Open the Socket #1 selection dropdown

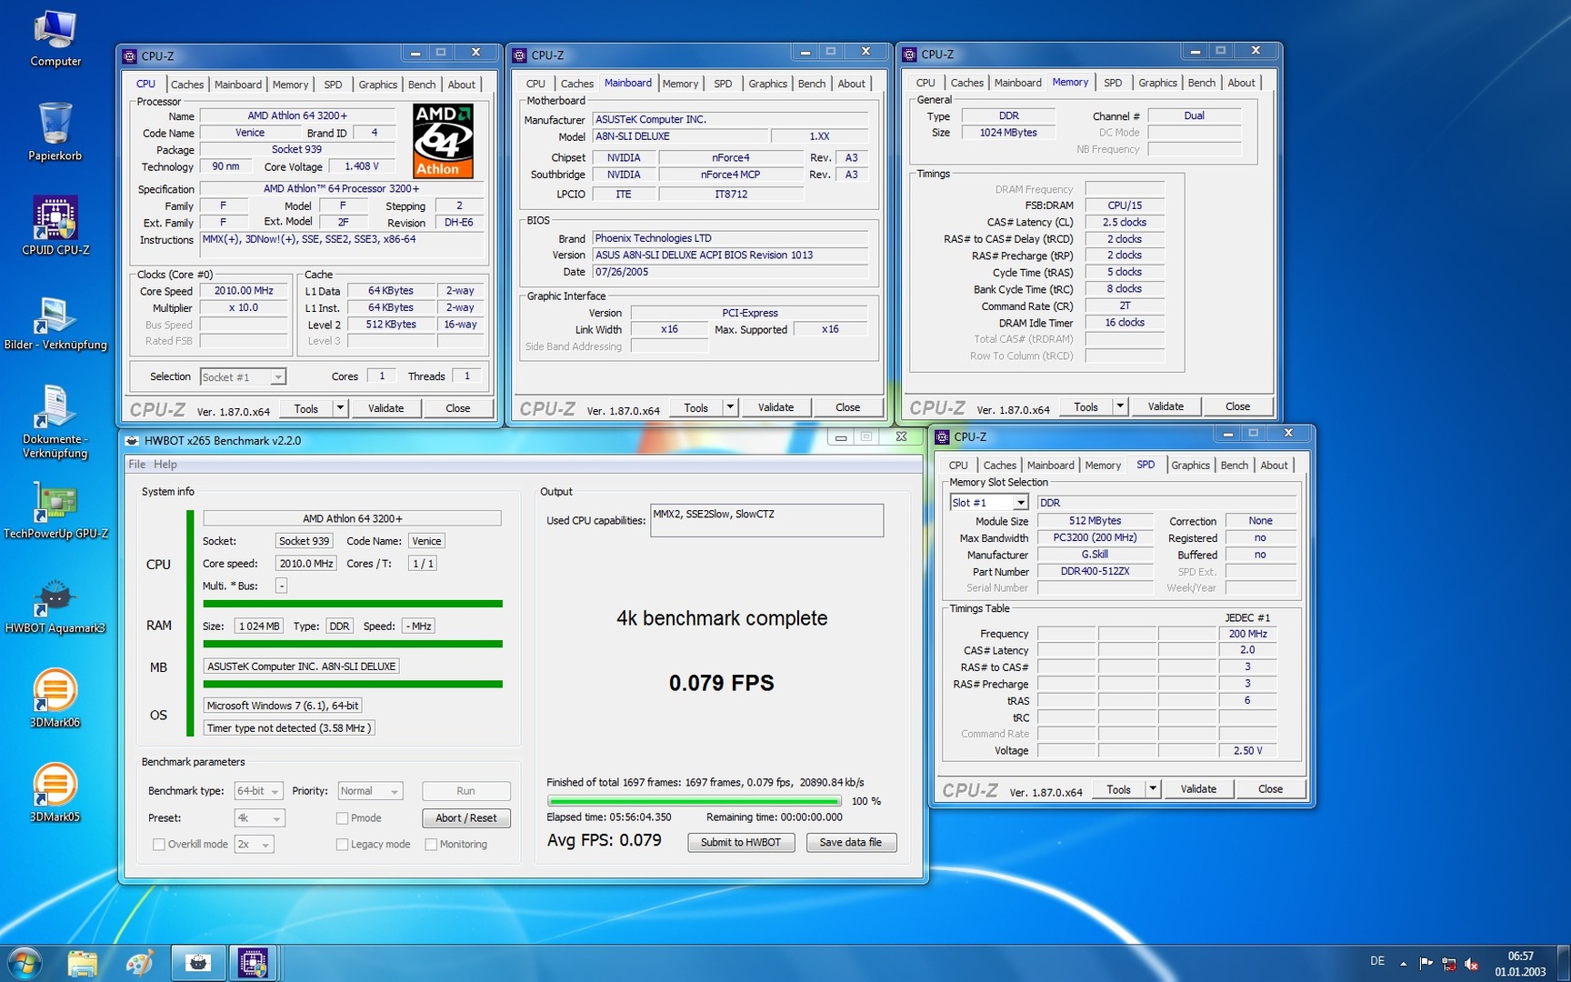[x=243, y=377]
